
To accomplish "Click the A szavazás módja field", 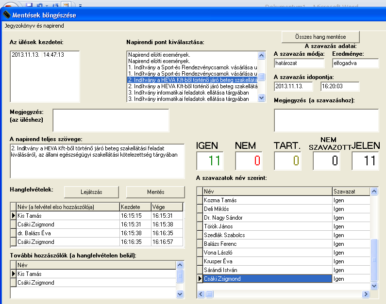I will point(299,63).
